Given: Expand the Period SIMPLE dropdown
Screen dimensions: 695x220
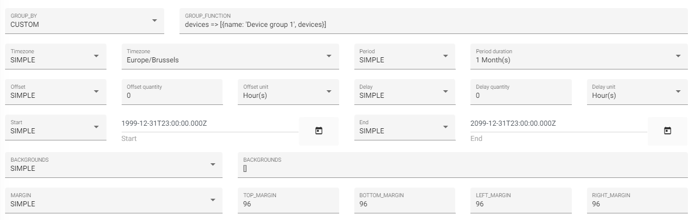Looking at the screenshot, I should click(404, 56).
